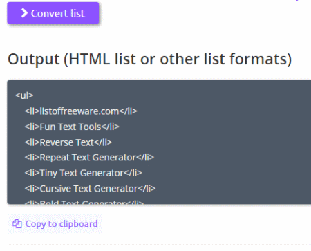Click the Repeat Text Generator output line
The width and height of the screenshot is (311, 251).
point(89,158)
